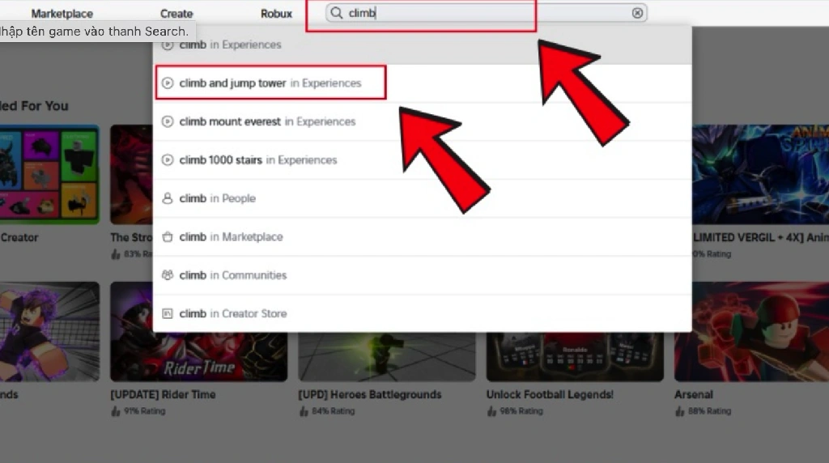
Task: Open the Arsenal game thumbnail
Action: (751, 331)
